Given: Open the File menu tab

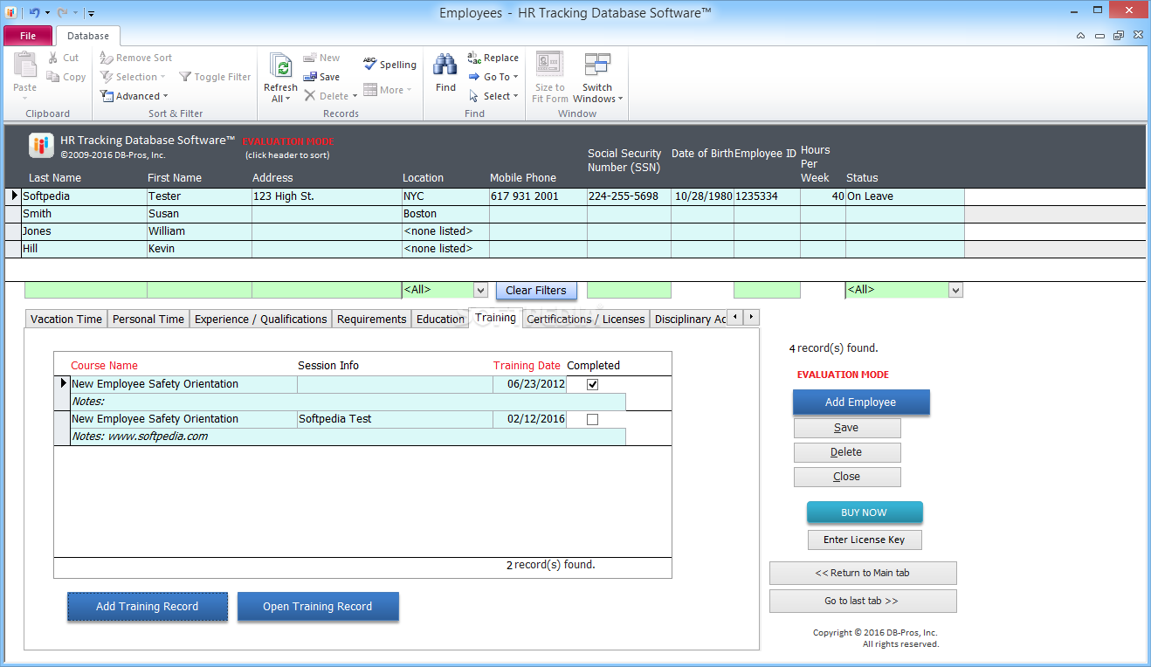Looking at the screenshot, I should (x=28, y=36).
